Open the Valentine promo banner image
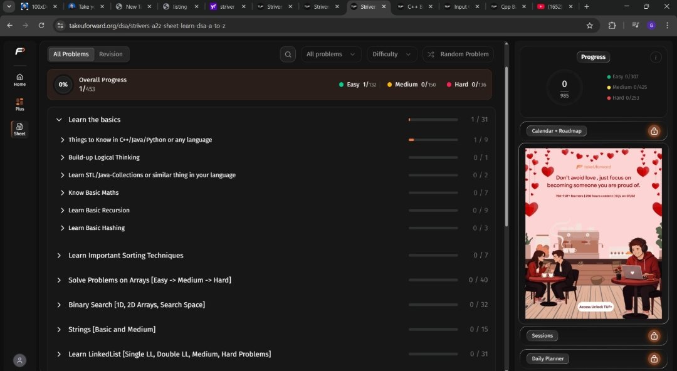 click(x=593, y=234)
